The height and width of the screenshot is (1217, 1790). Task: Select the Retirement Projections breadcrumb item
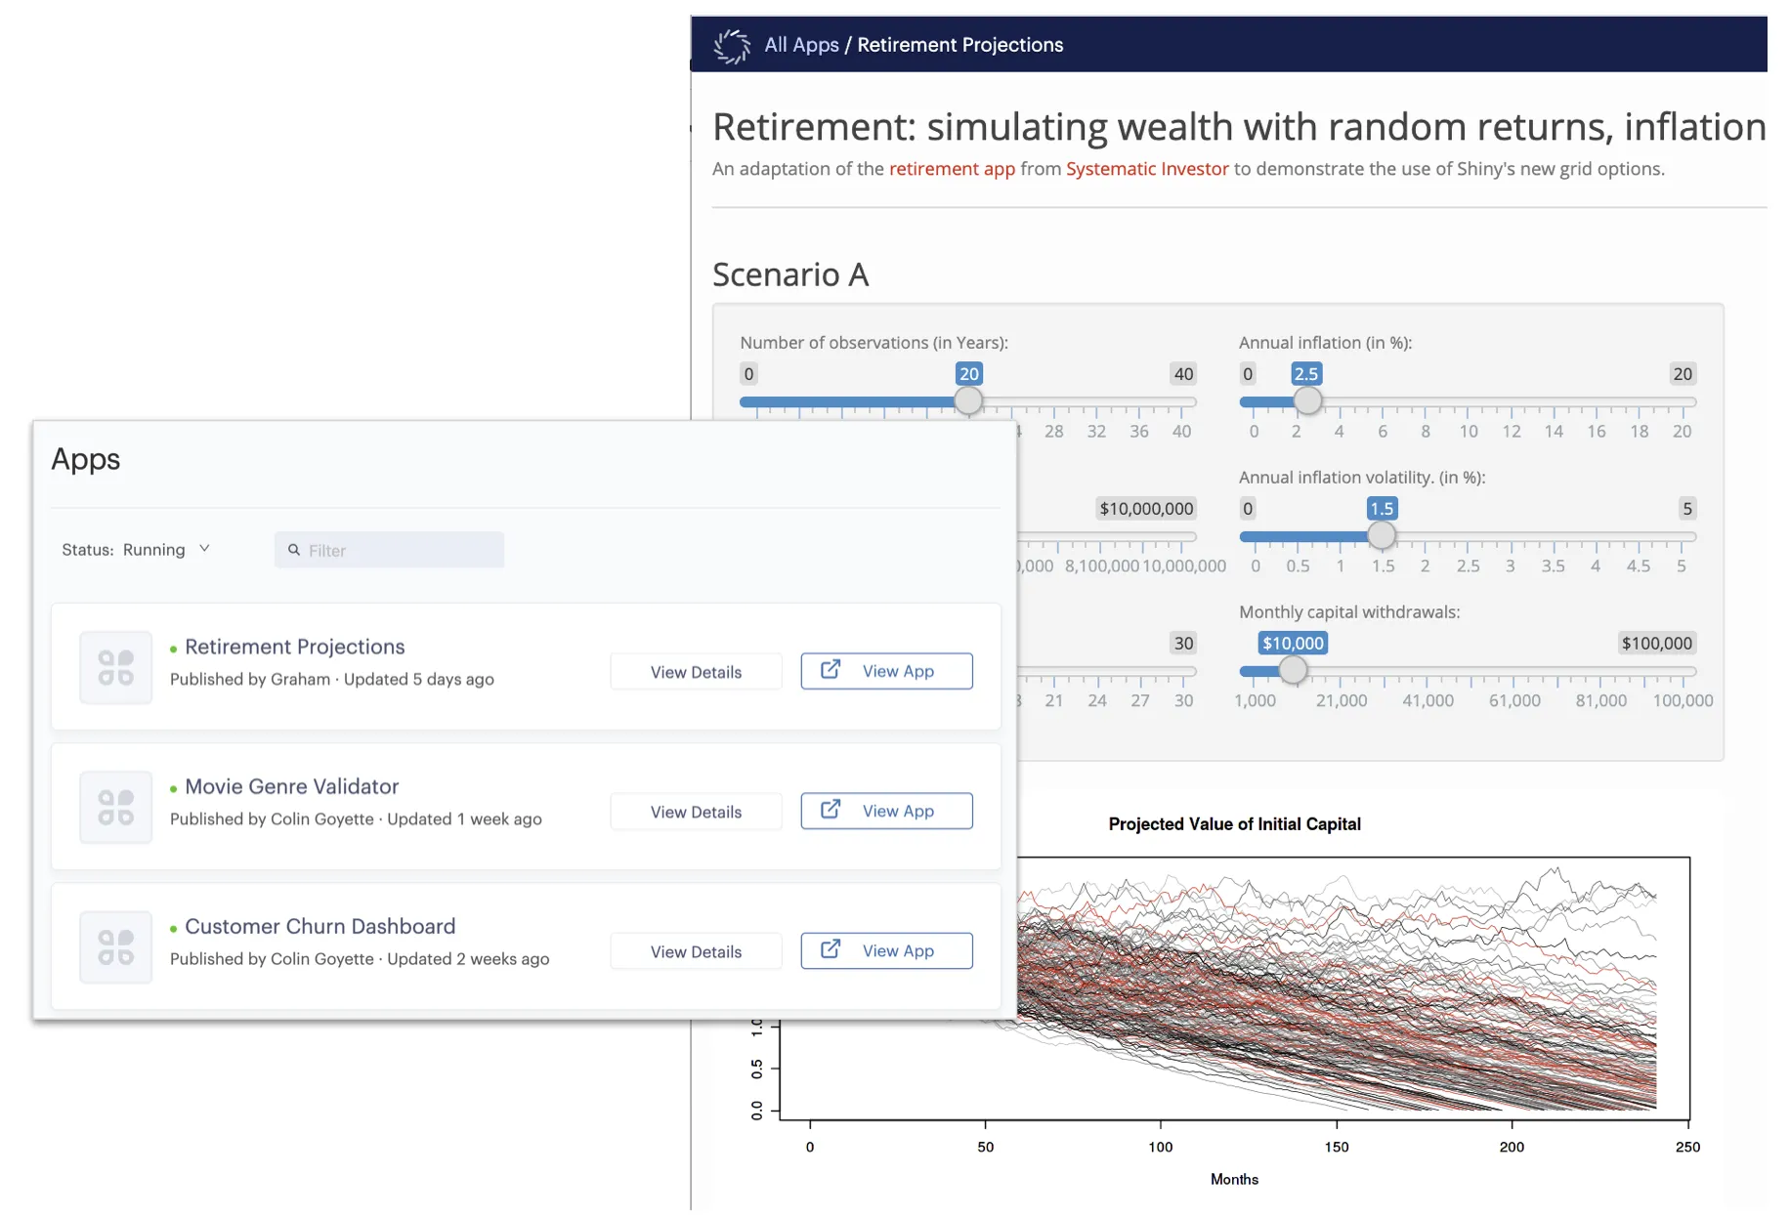(x=959, y=45)
